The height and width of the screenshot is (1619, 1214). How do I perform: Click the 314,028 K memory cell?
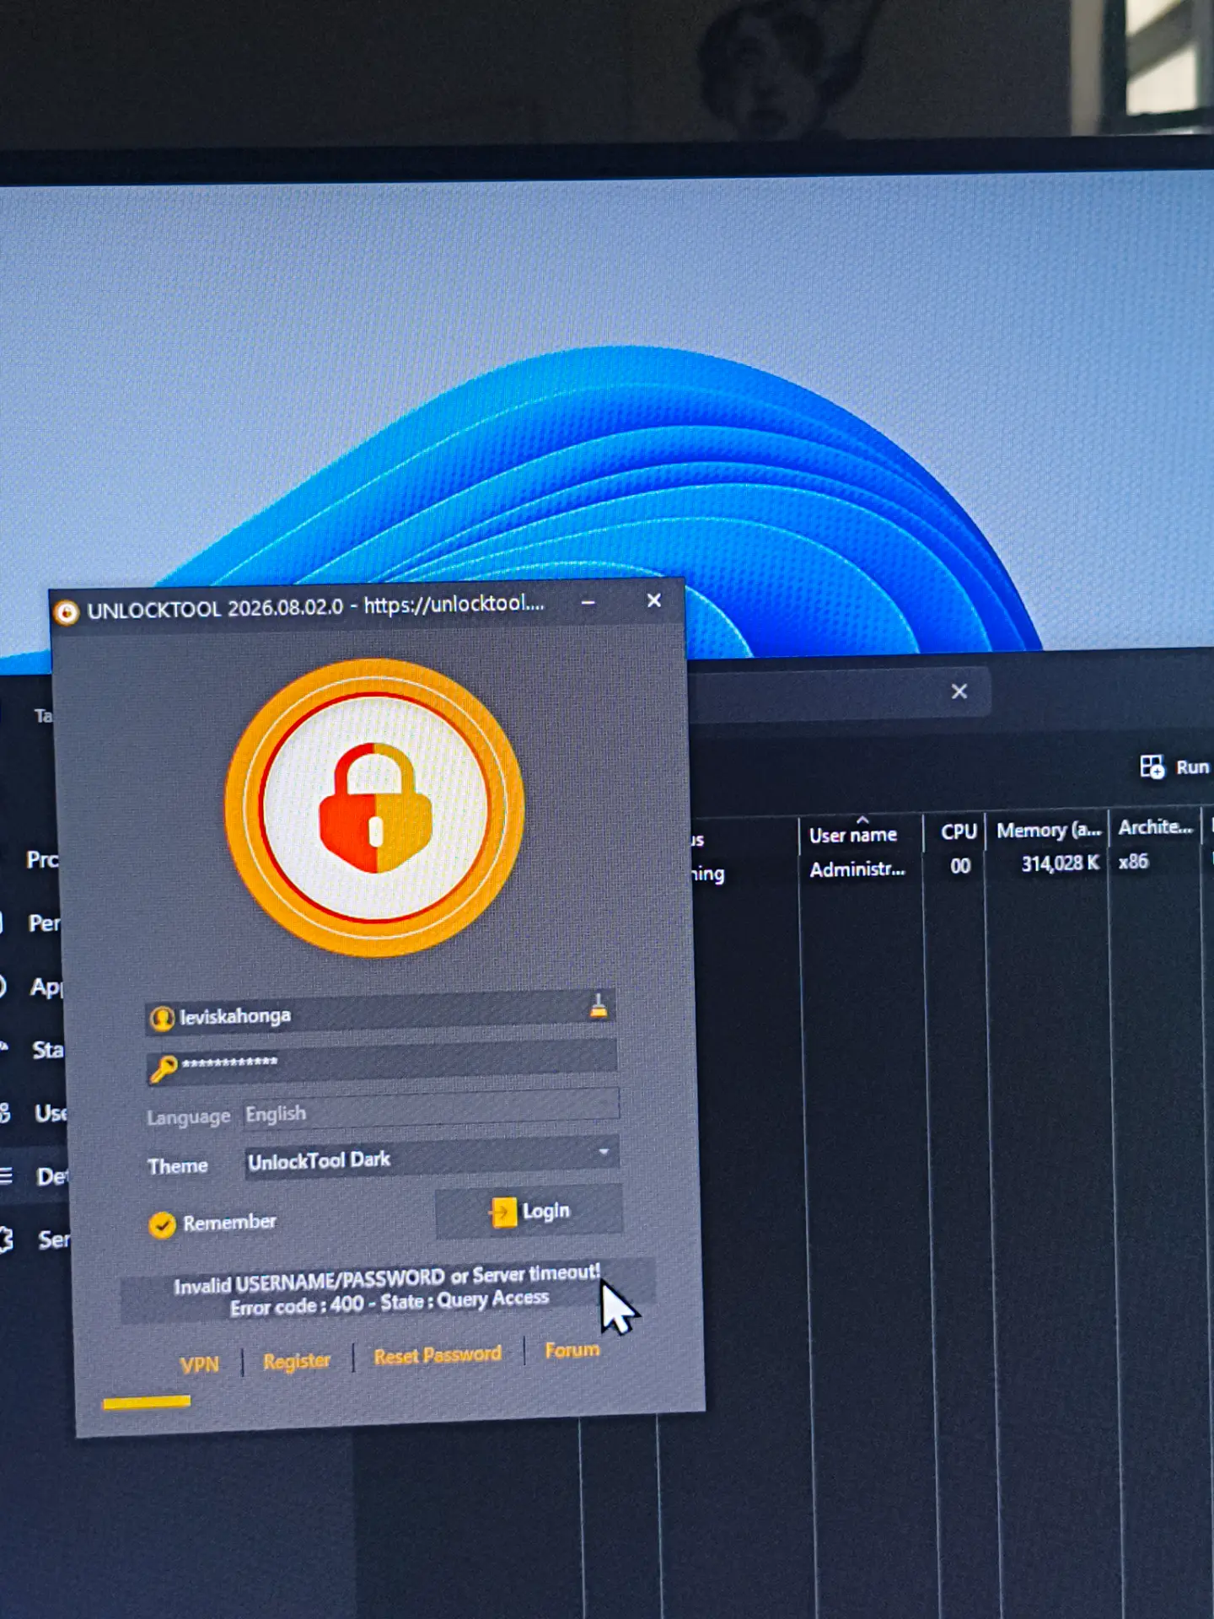click(1060, 863)
